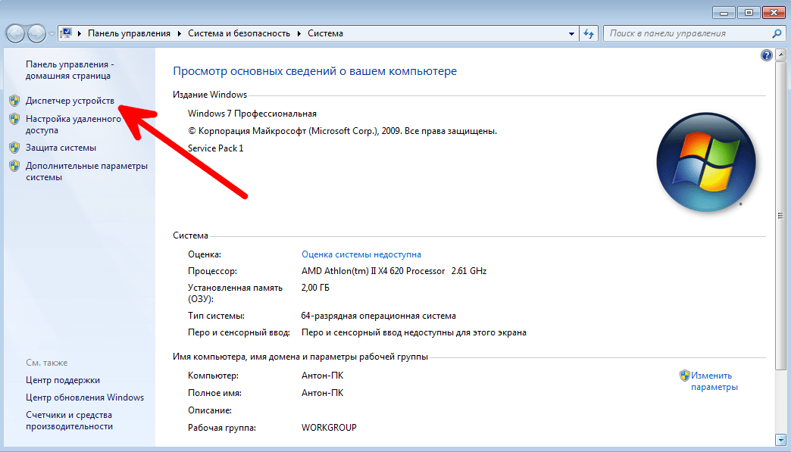
Task: Open help via the blue question icon
Action: click(x=766, y=55)
